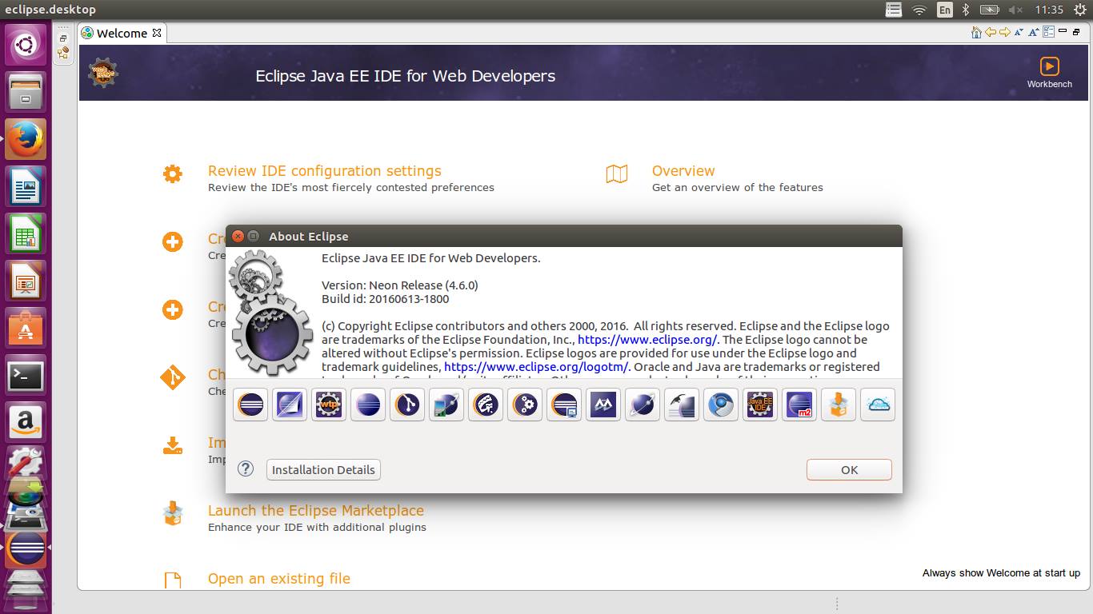
Task: Open the clock menu showing 11:35
Action: coord(1049,10)
